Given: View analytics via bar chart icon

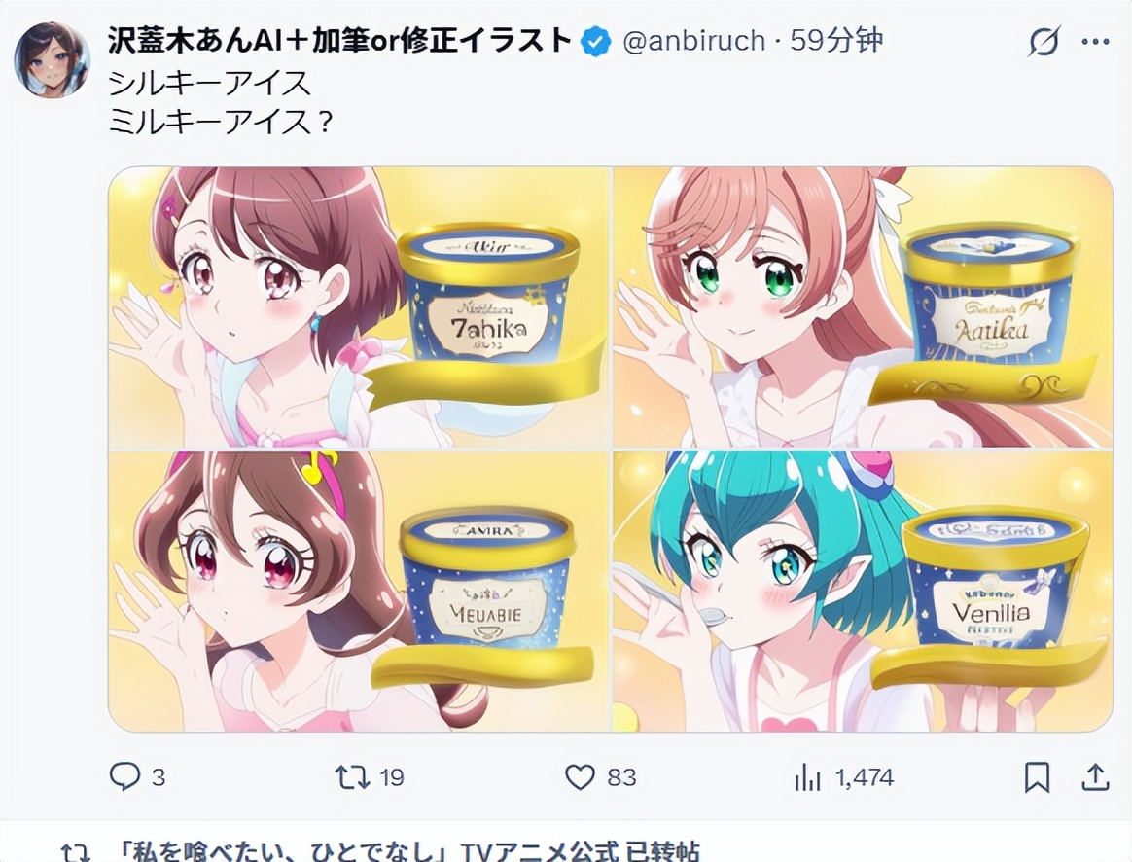Looking at the screenshot, I should pos(807,777).
